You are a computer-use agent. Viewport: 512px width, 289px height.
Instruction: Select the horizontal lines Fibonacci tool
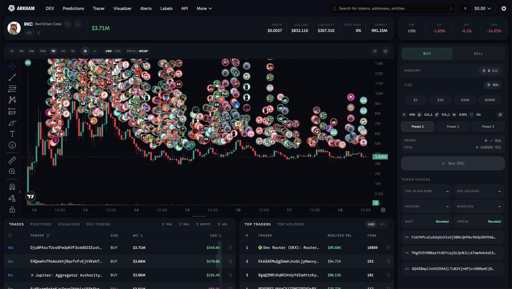12,89
